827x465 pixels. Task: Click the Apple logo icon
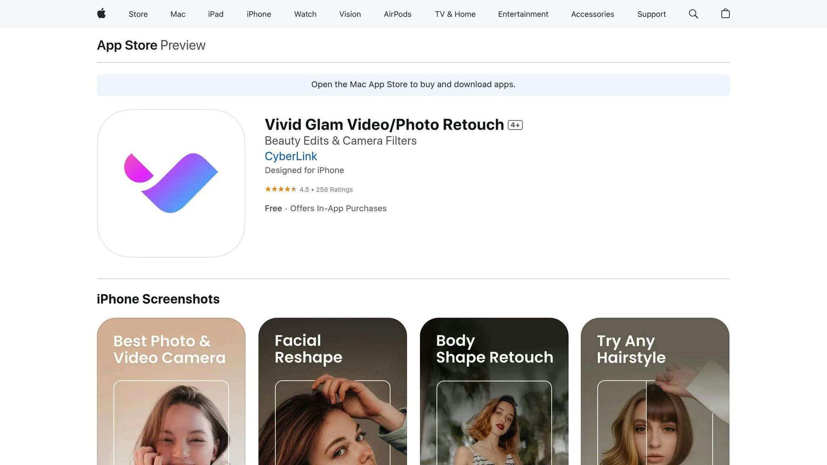coord(102,14)
